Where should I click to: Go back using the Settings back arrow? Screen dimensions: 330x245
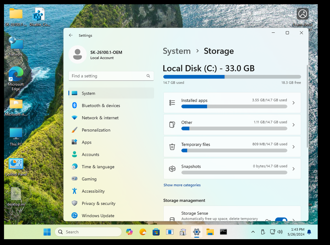click(71, 35)
